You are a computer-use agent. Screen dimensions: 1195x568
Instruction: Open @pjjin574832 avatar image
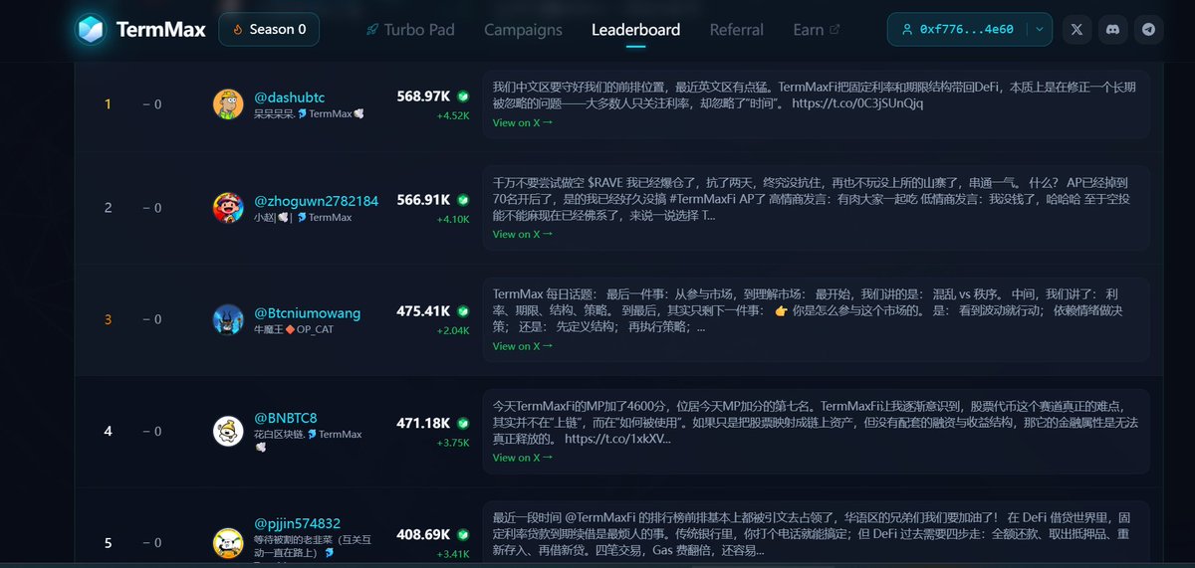(x=228, y=542)
